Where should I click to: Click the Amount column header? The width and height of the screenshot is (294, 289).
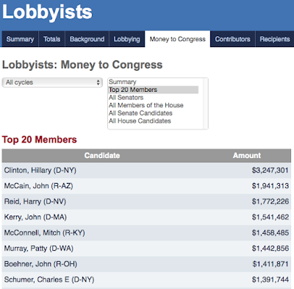(247, 156)
